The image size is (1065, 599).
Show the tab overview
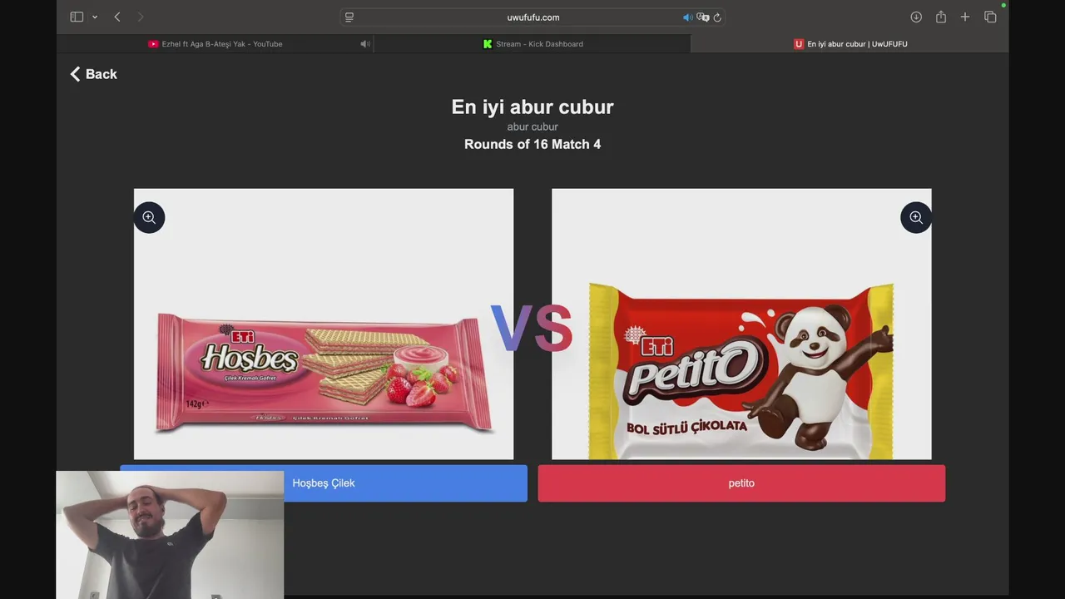coord(990,17)
